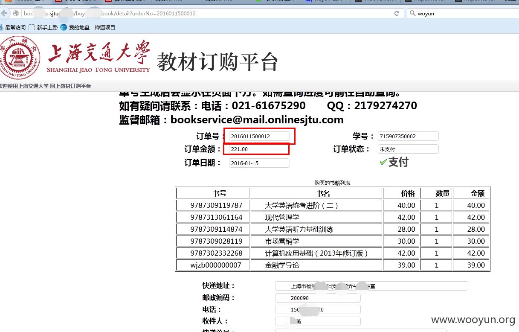Click the 订单日期 field 2016-01-15
This screenshot has width=519, height=332.
coord(259,163)
